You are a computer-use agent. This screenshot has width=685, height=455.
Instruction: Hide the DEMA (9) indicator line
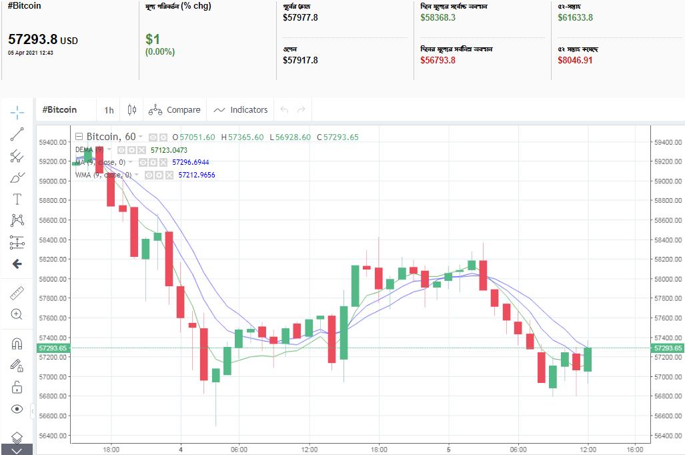(x=121, y=150)
